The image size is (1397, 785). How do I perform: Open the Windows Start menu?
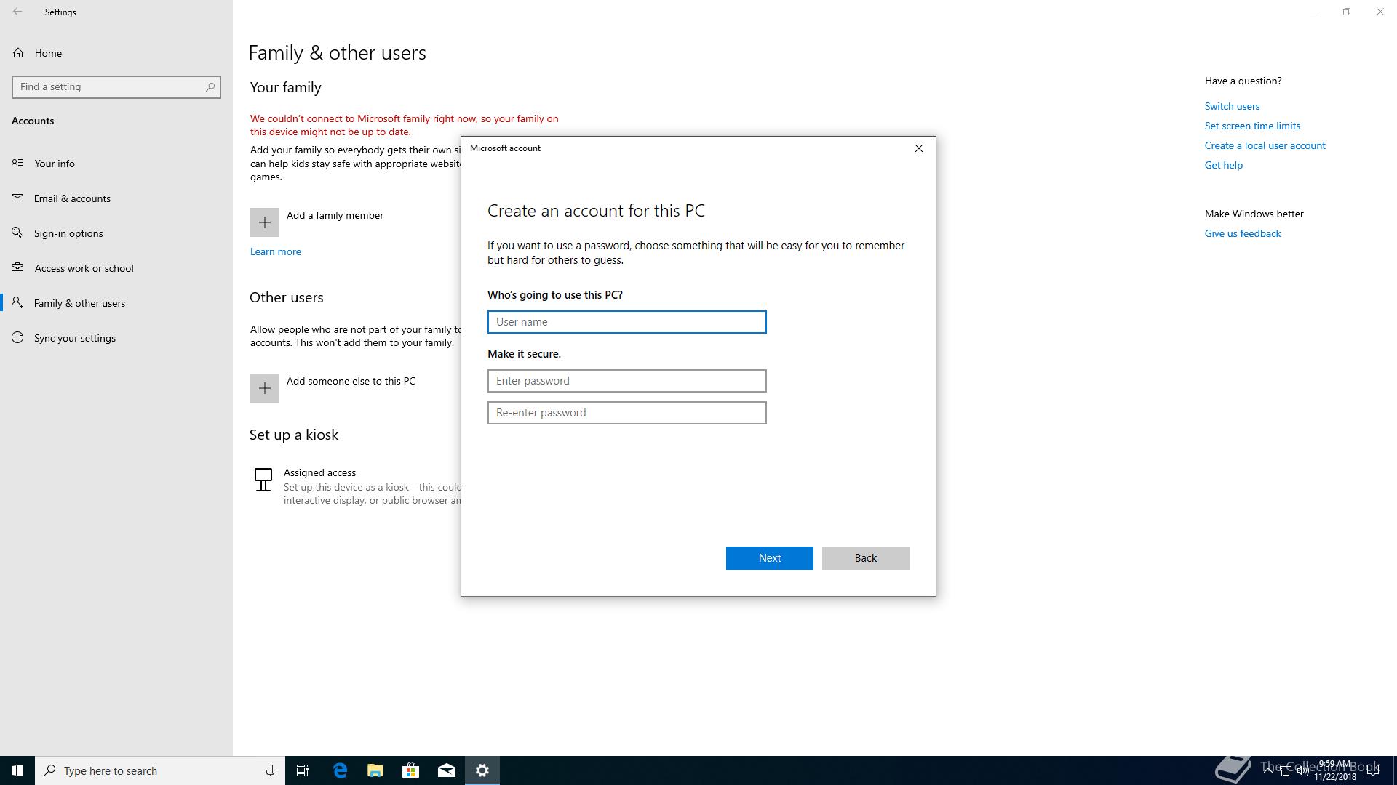[17, 770]
